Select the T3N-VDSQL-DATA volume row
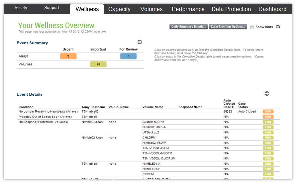This screenshot has width=296, height=183. (156, 148)
